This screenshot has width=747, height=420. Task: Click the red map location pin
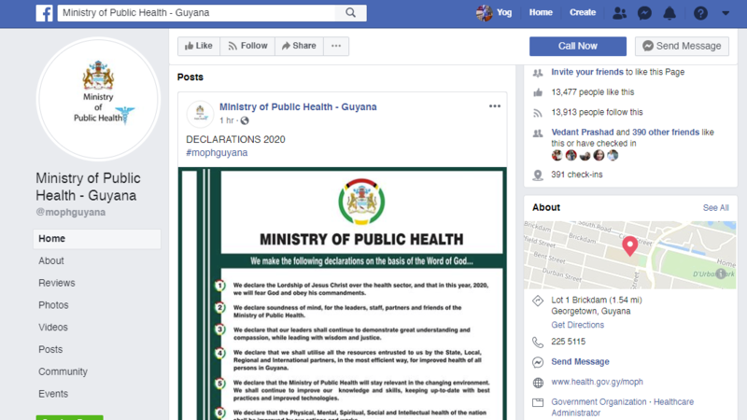tap(629, 246)
